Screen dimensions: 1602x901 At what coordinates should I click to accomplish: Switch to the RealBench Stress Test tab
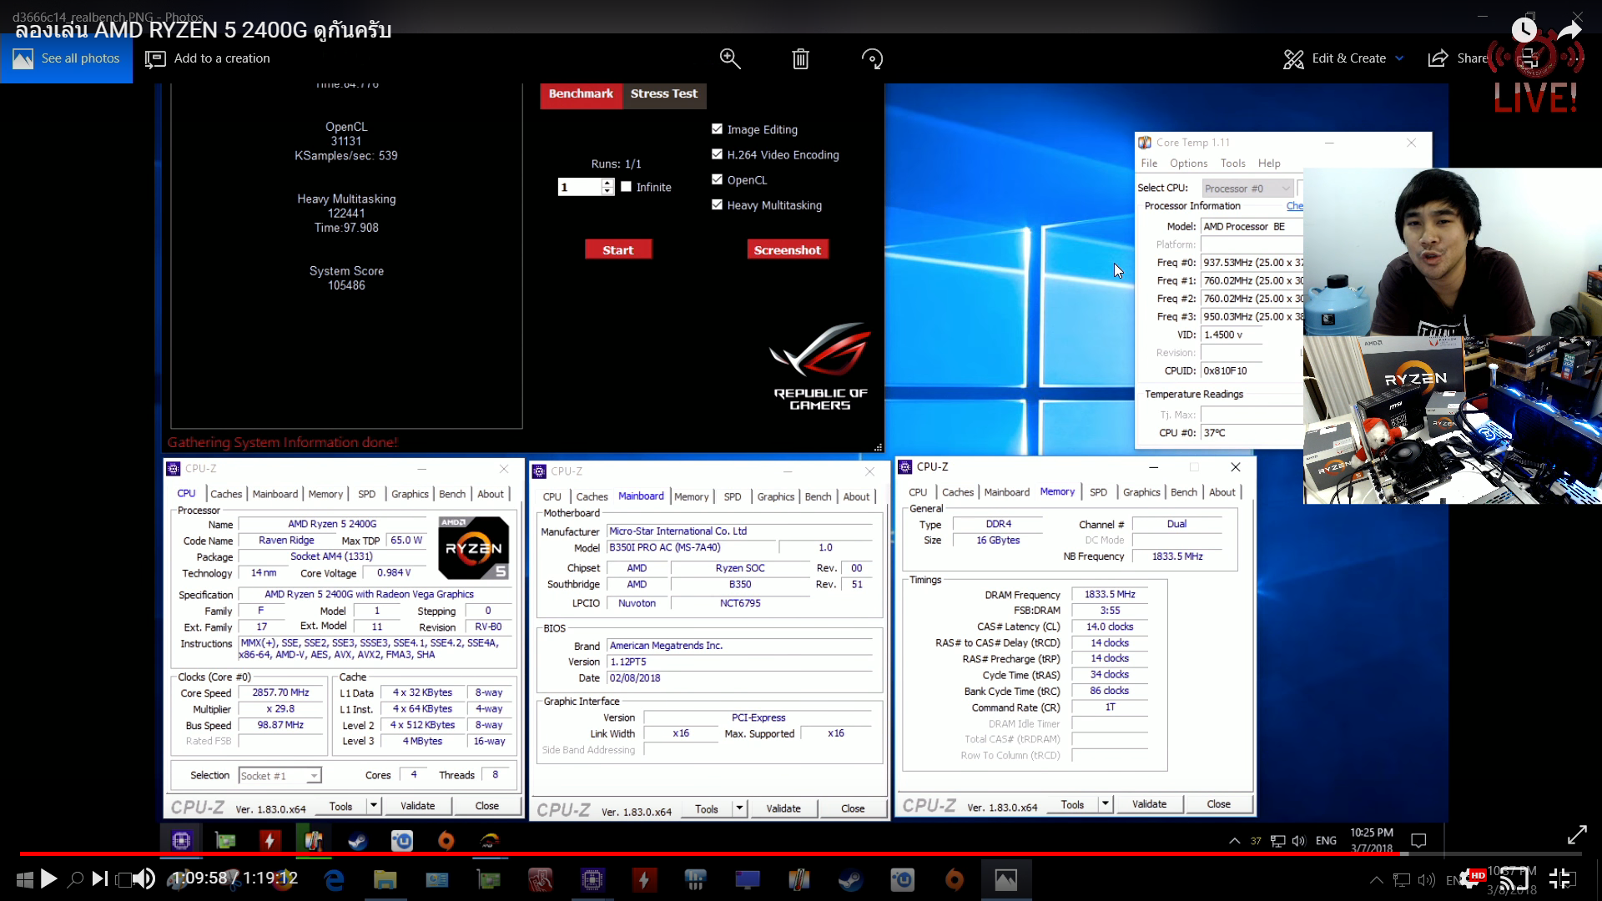coord(664,94)
